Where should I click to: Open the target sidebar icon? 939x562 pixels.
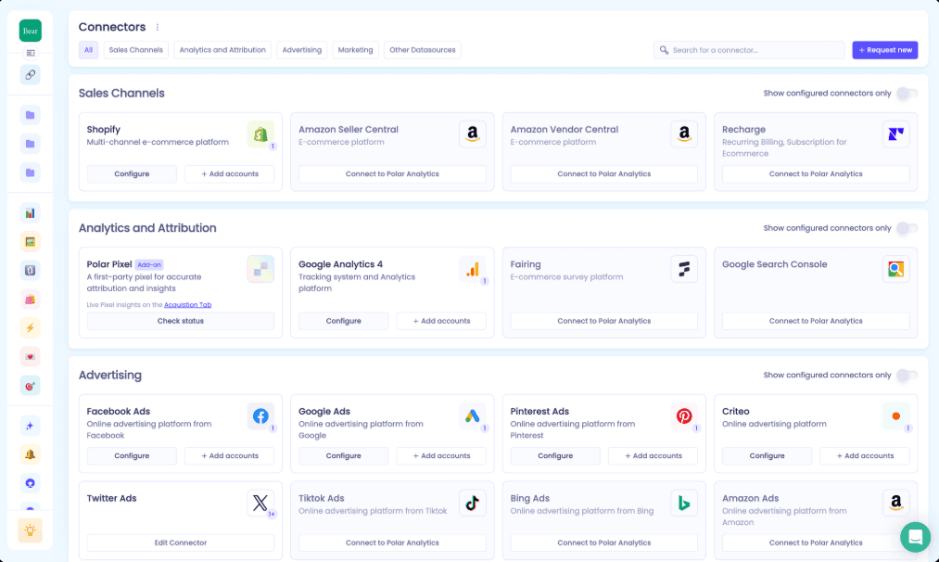point(30,385)
